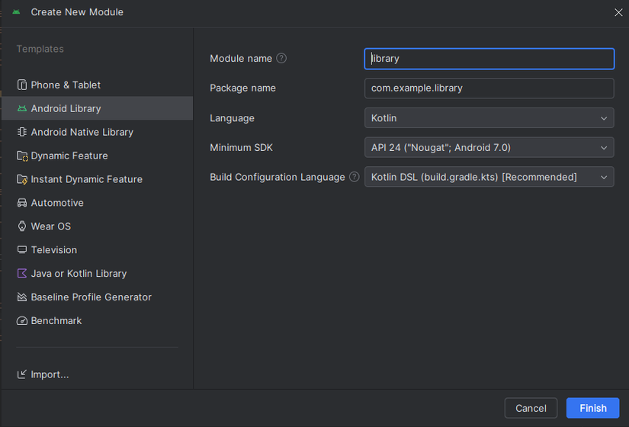Pick the Dynamic Feature template
Screen dimensions: 629x427
(x=97, y=156)
